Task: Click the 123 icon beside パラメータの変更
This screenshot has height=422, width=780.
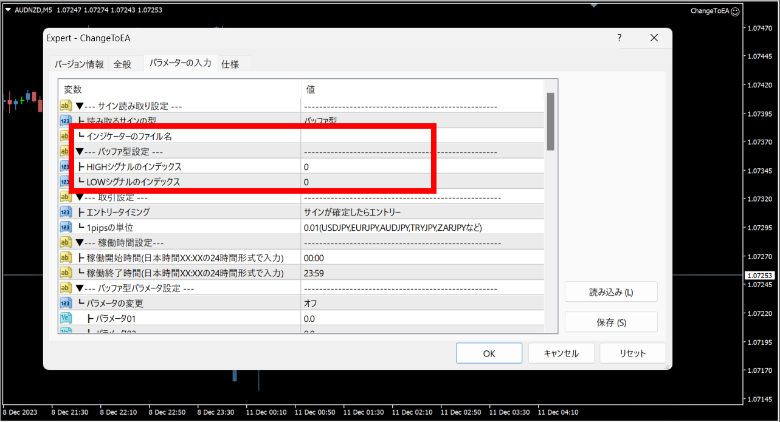Action: (x=66, y=304)
